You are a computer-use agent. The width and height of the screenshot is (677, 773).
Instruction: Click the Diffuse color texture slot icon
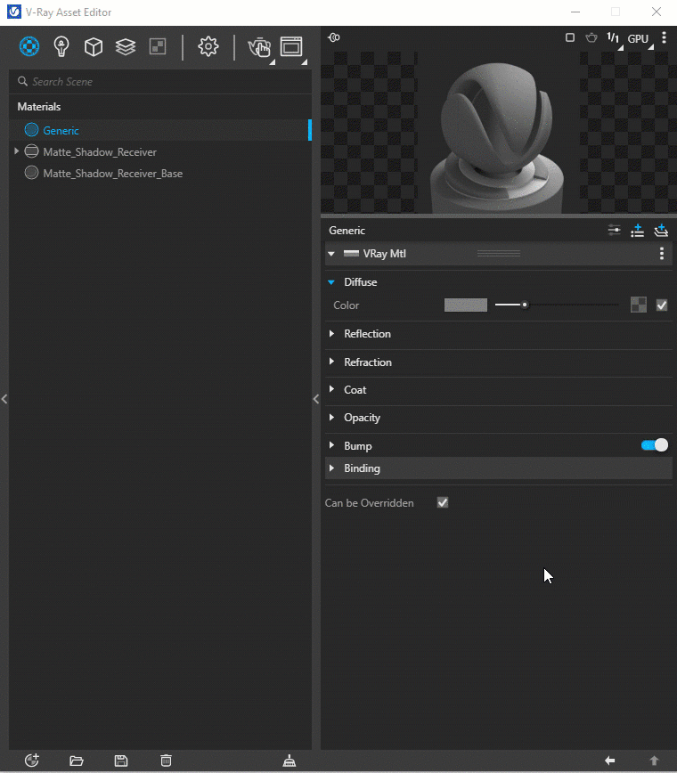(x=639, y=305)
